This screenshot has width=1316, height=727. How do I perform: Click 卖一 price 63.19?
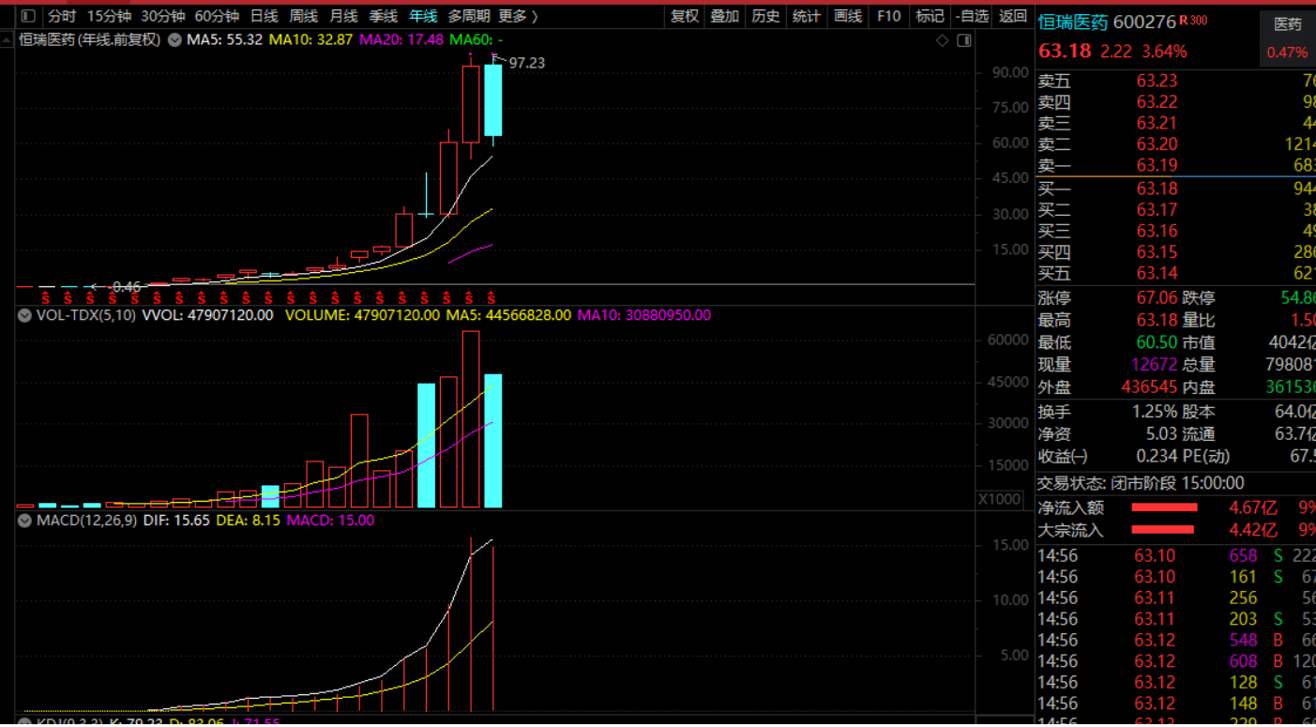pyautogui.click(x=1157, y=165)
